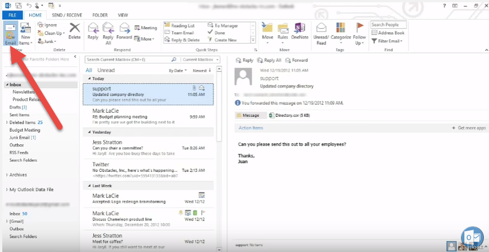Click the Message button above the body
489x252 pixels.
[x=251, y=115]
